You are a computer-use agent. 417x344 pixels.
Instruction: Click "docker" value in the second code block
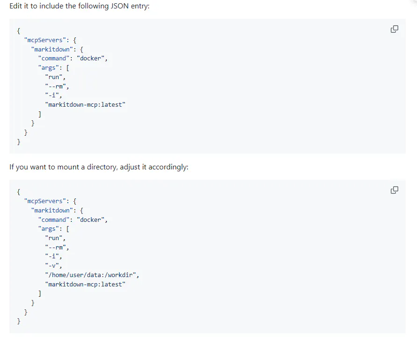(90, 220)
